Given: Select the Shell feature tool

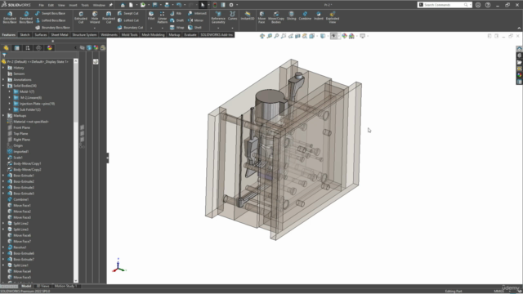Looking at the screenshot, I should point(194,27).
